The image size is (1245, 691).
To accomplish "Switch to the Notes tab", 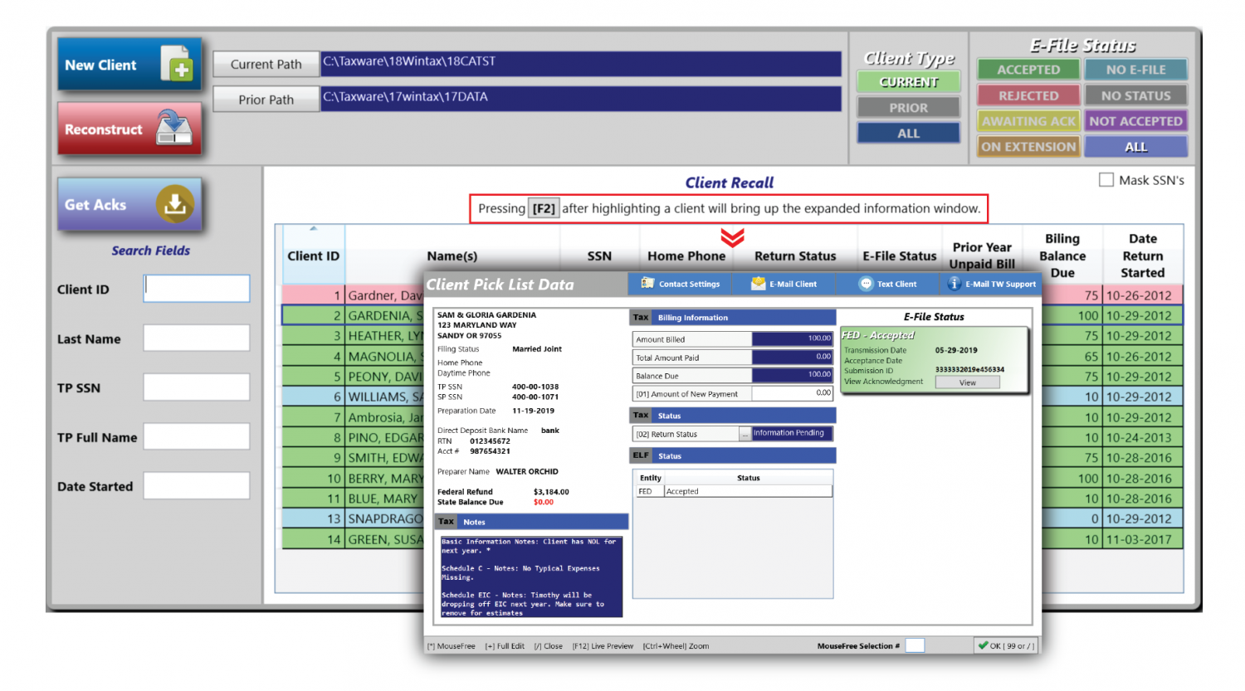I will [x=474, y=522].
